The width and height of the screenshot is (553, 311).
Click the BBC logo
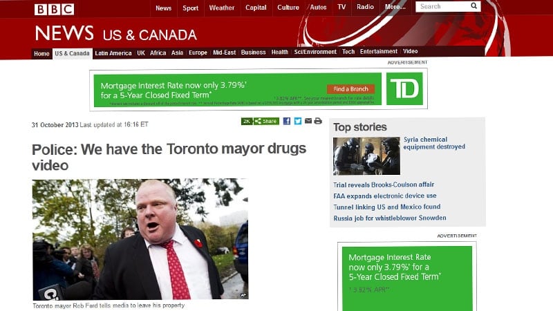[x=55, y=9]
